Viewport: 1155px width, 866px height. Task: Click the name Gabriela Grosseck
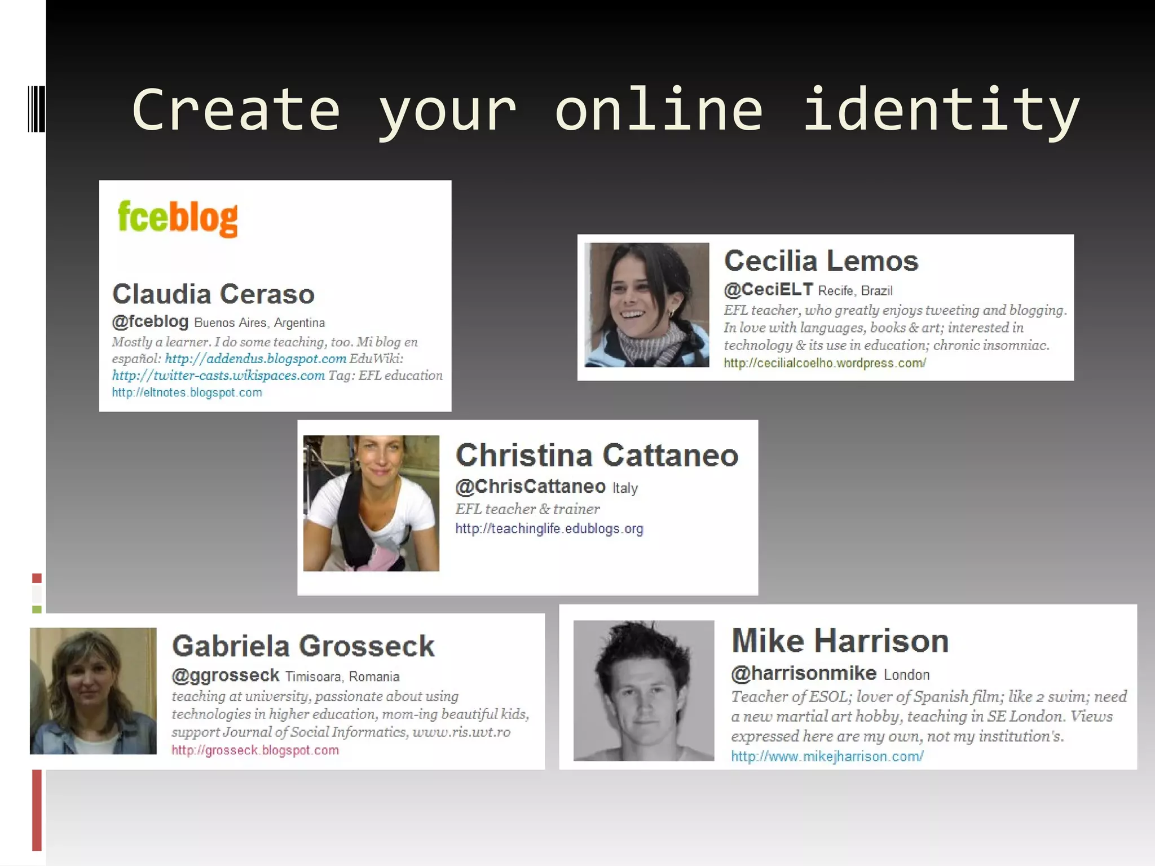303,646
